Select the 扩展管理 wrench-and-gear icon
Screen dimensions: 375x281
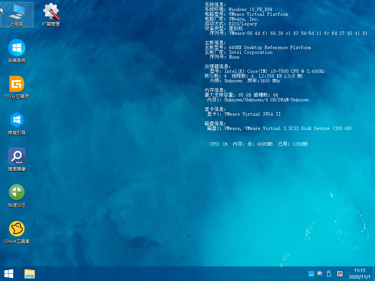[x=51, y=15]
